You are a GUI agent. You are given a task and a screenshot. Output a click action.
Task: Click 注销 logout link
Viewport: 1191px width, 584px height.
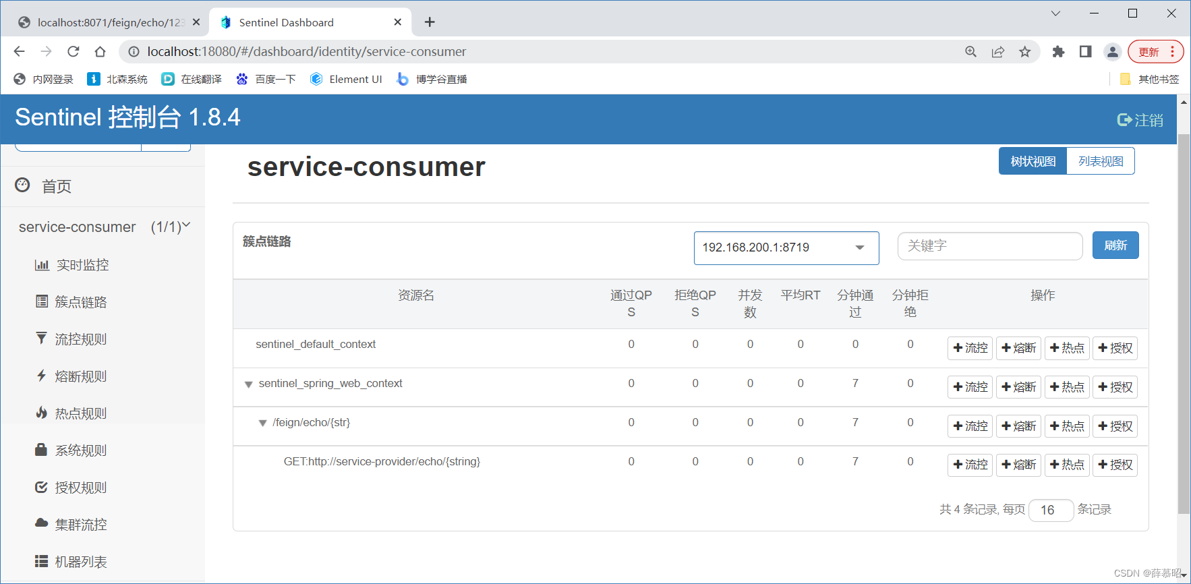(x=1140, y=120)
